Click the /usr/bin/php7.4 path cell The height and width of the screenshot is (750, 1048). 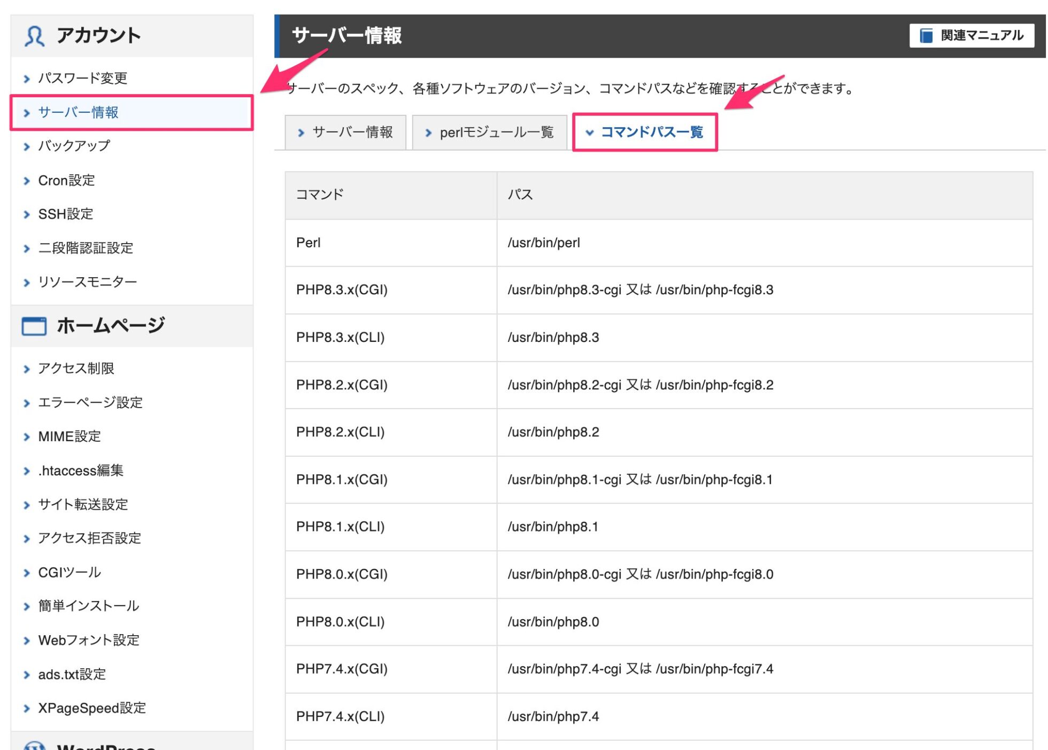[x=765, y=716]
